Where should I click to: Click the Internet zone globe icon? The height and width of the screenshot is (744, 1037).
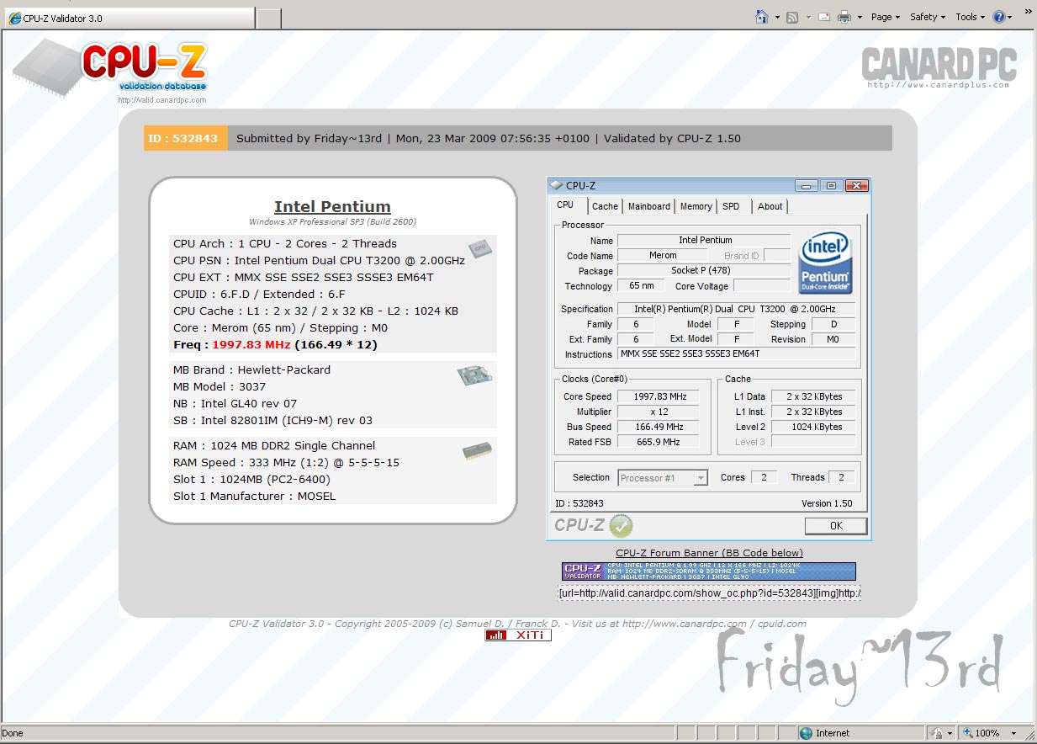pos(806,733)
